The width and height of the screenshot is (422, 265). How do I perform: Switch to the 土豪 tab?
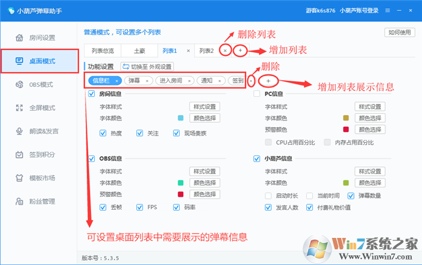coord(139,51)
